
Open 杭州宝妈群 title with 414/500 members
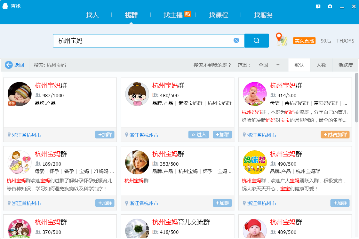point(286,85)
